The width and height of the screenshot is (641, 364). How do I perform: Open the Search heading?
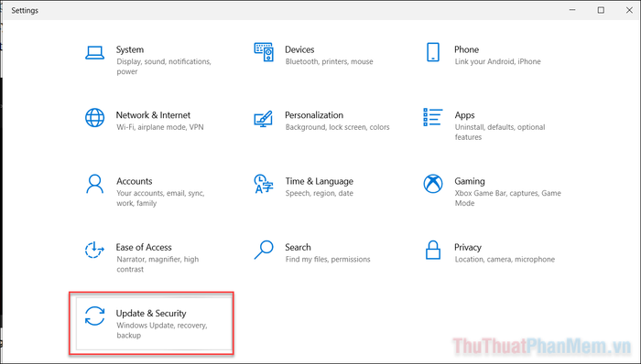tap(298, 247)
